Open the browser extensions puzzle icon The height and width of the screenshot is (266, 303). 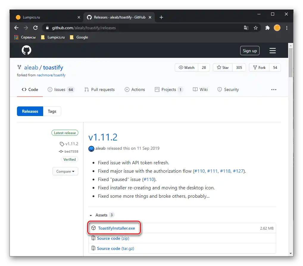click(x=268, y=28)
